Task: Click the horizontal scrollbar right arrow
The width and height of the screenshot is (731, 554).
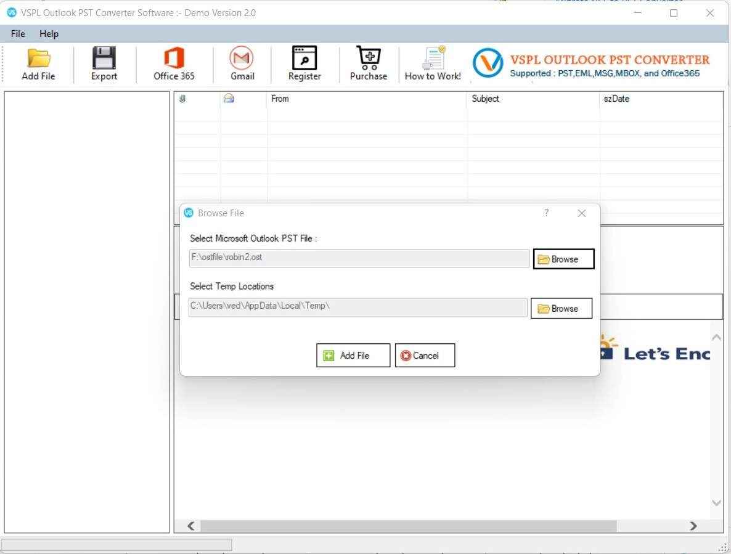Action: click(x=693, y=526)
